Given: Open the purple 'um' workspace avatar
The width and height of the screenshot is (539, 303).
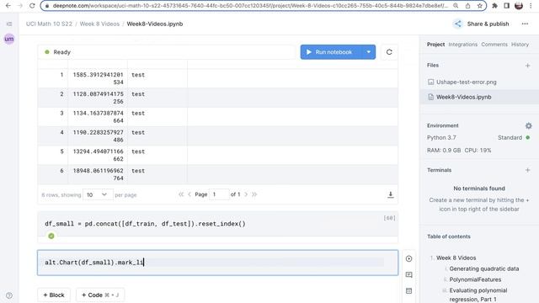Looking at the screenshot, I should click(9, 39).
